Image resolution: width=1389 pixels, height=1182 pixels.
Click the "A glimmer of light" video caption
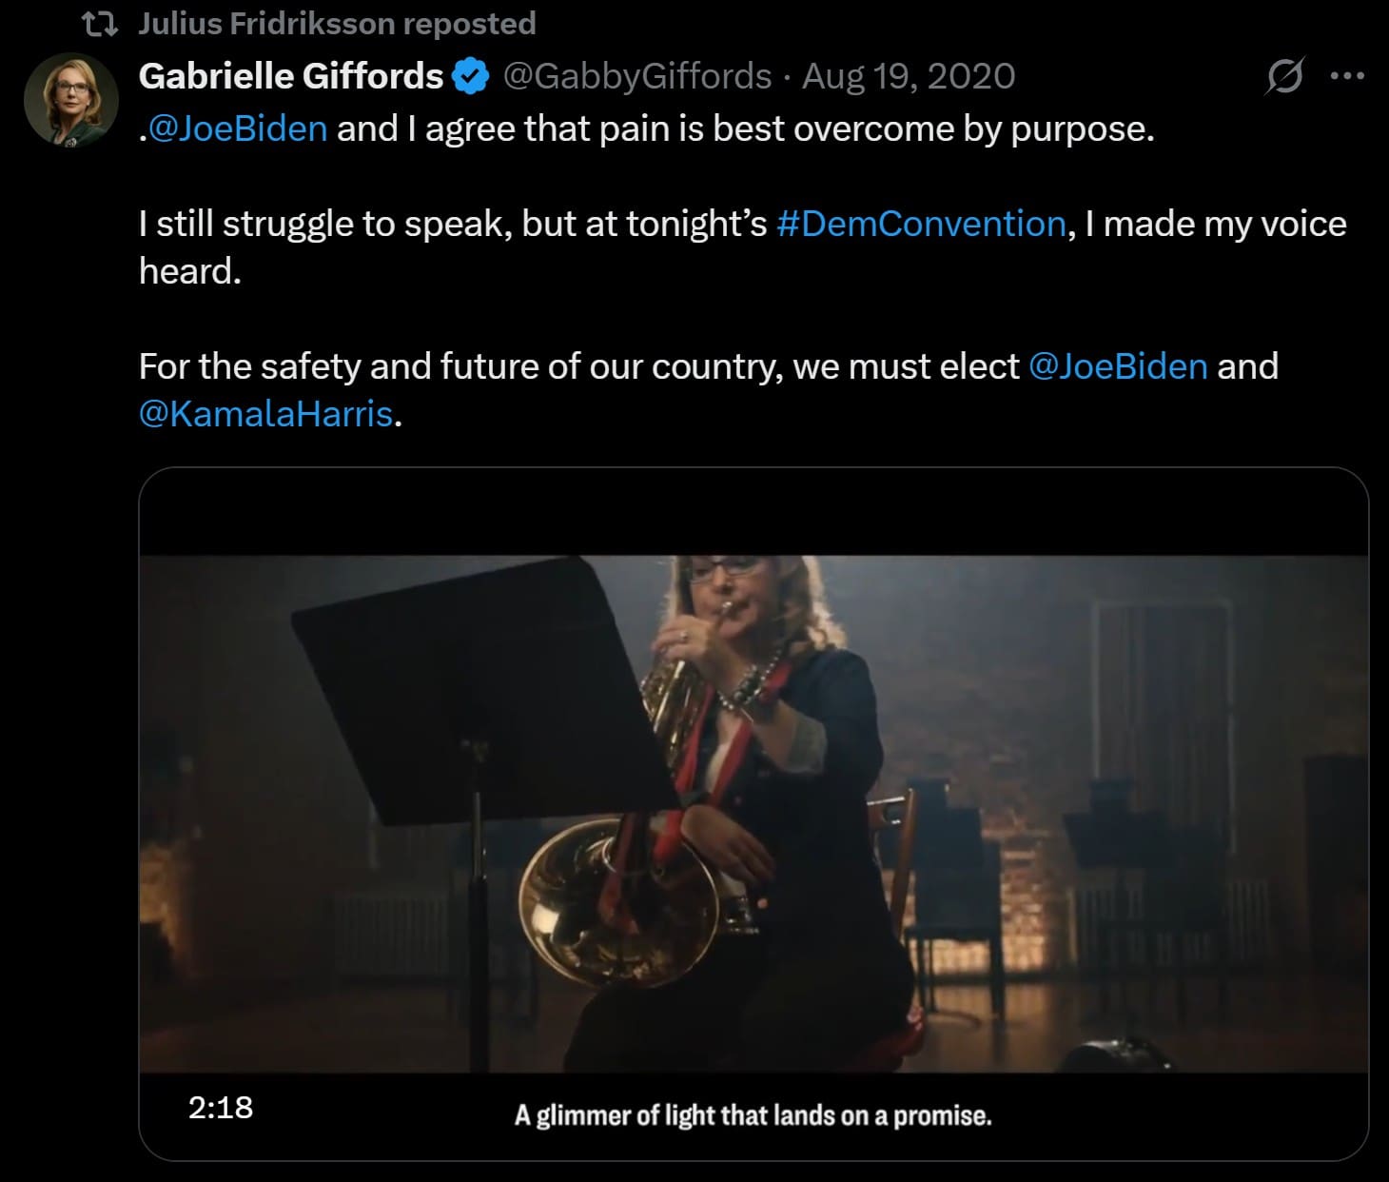pyautogui.click(x=753, y=1115)
